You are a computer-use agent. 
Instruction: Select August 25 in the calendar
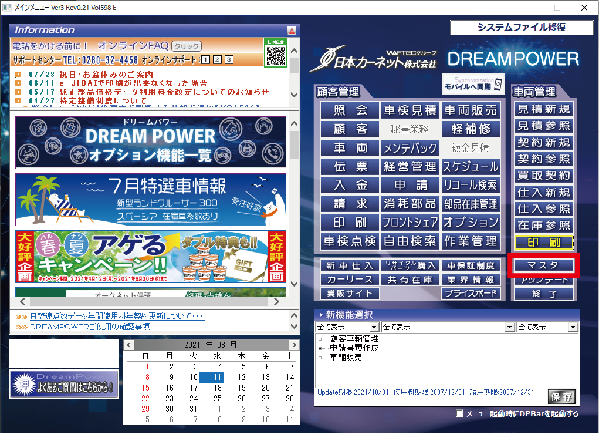218,398
